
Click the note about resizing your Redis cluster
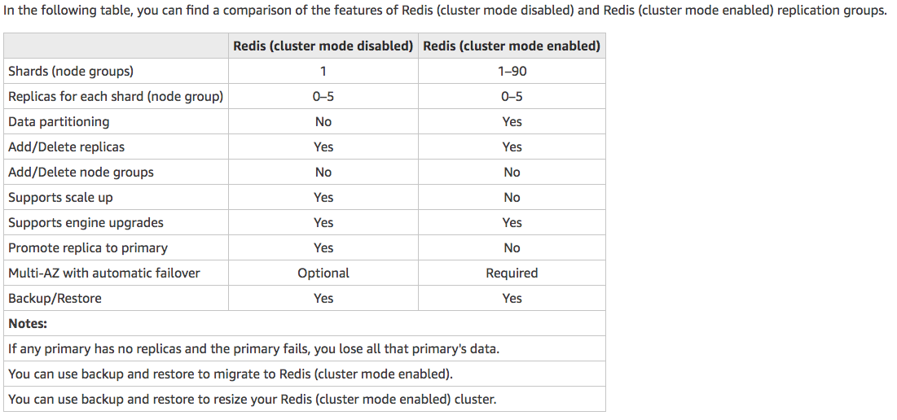(253, 400)
